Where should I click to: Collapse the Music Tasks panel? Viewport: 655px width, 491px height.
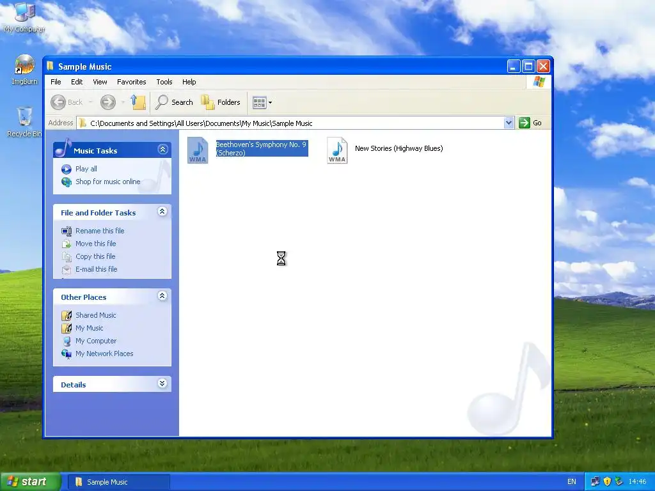click(x=163, y=150)
